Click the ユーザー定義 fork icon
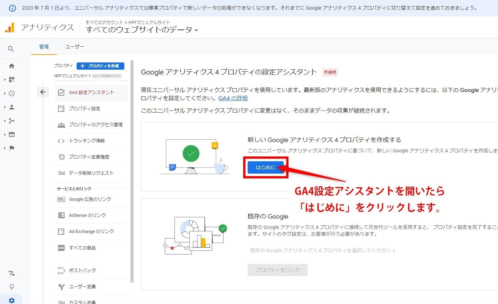Viewport: 498px width, 304px height. pos(61,287)
